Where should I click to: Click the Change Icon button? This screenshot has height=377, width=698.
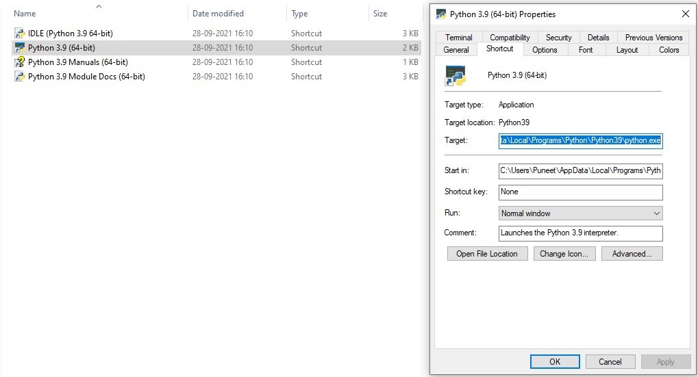click(564, 254)
